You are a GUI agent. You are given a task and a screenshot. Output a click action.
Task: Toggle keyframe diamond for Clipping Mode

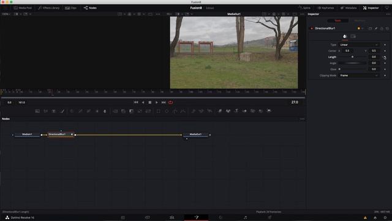[385, 76]
